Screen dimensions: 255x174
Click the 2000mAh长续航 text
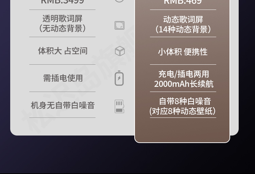click(184, 84)
